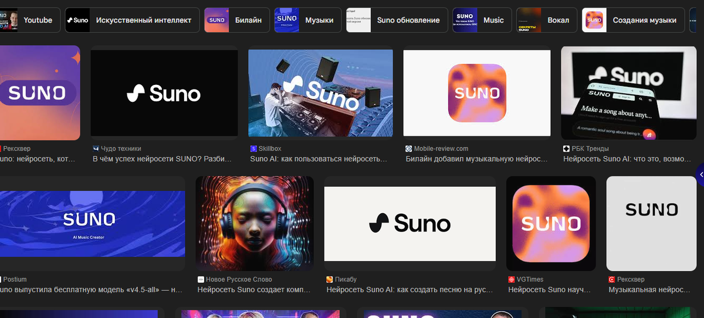Click the Postium source name
The height and width of the screenshot is (318, 704).
pyautogui.click(x=15, y=279)
